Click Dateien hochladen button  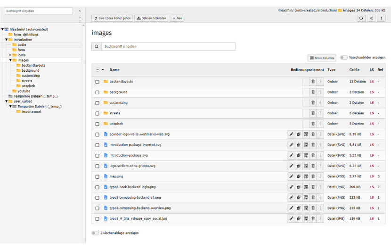(151, 18)
